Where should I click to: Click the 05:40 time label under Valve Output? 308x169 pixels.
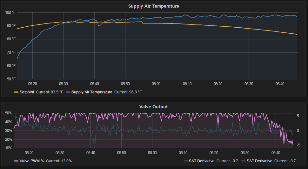(x=90, y=153)
